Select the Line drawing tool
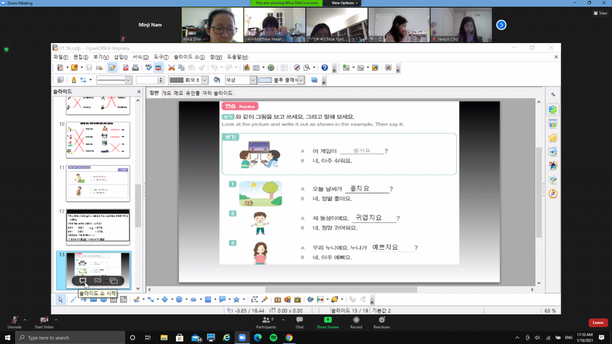The image size is (612, 344). tap(73, 300)
